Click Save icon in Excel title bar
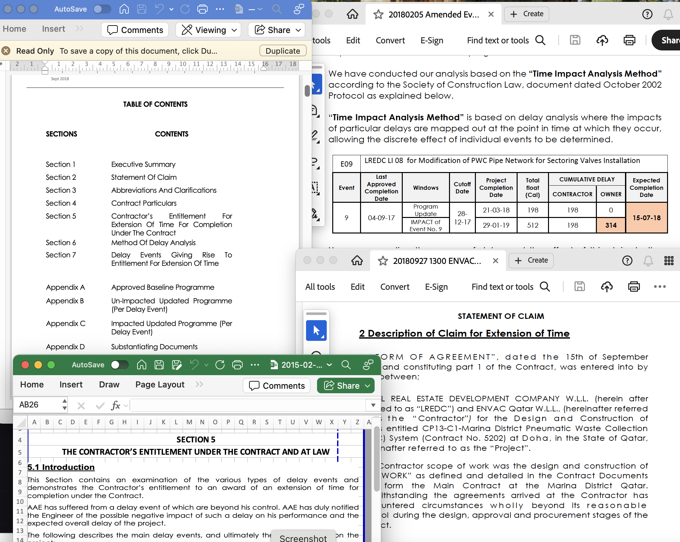The width and height of the screenshot is (680, 542). point(159,365)
